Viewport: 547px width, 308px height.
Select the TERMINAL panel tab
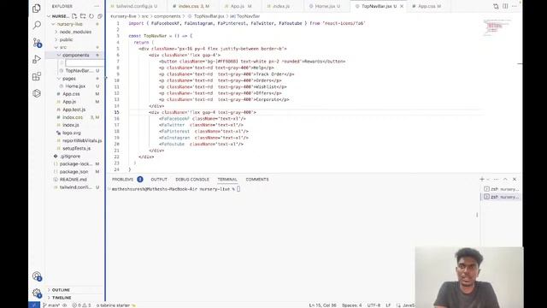click(x=227, y=179)
